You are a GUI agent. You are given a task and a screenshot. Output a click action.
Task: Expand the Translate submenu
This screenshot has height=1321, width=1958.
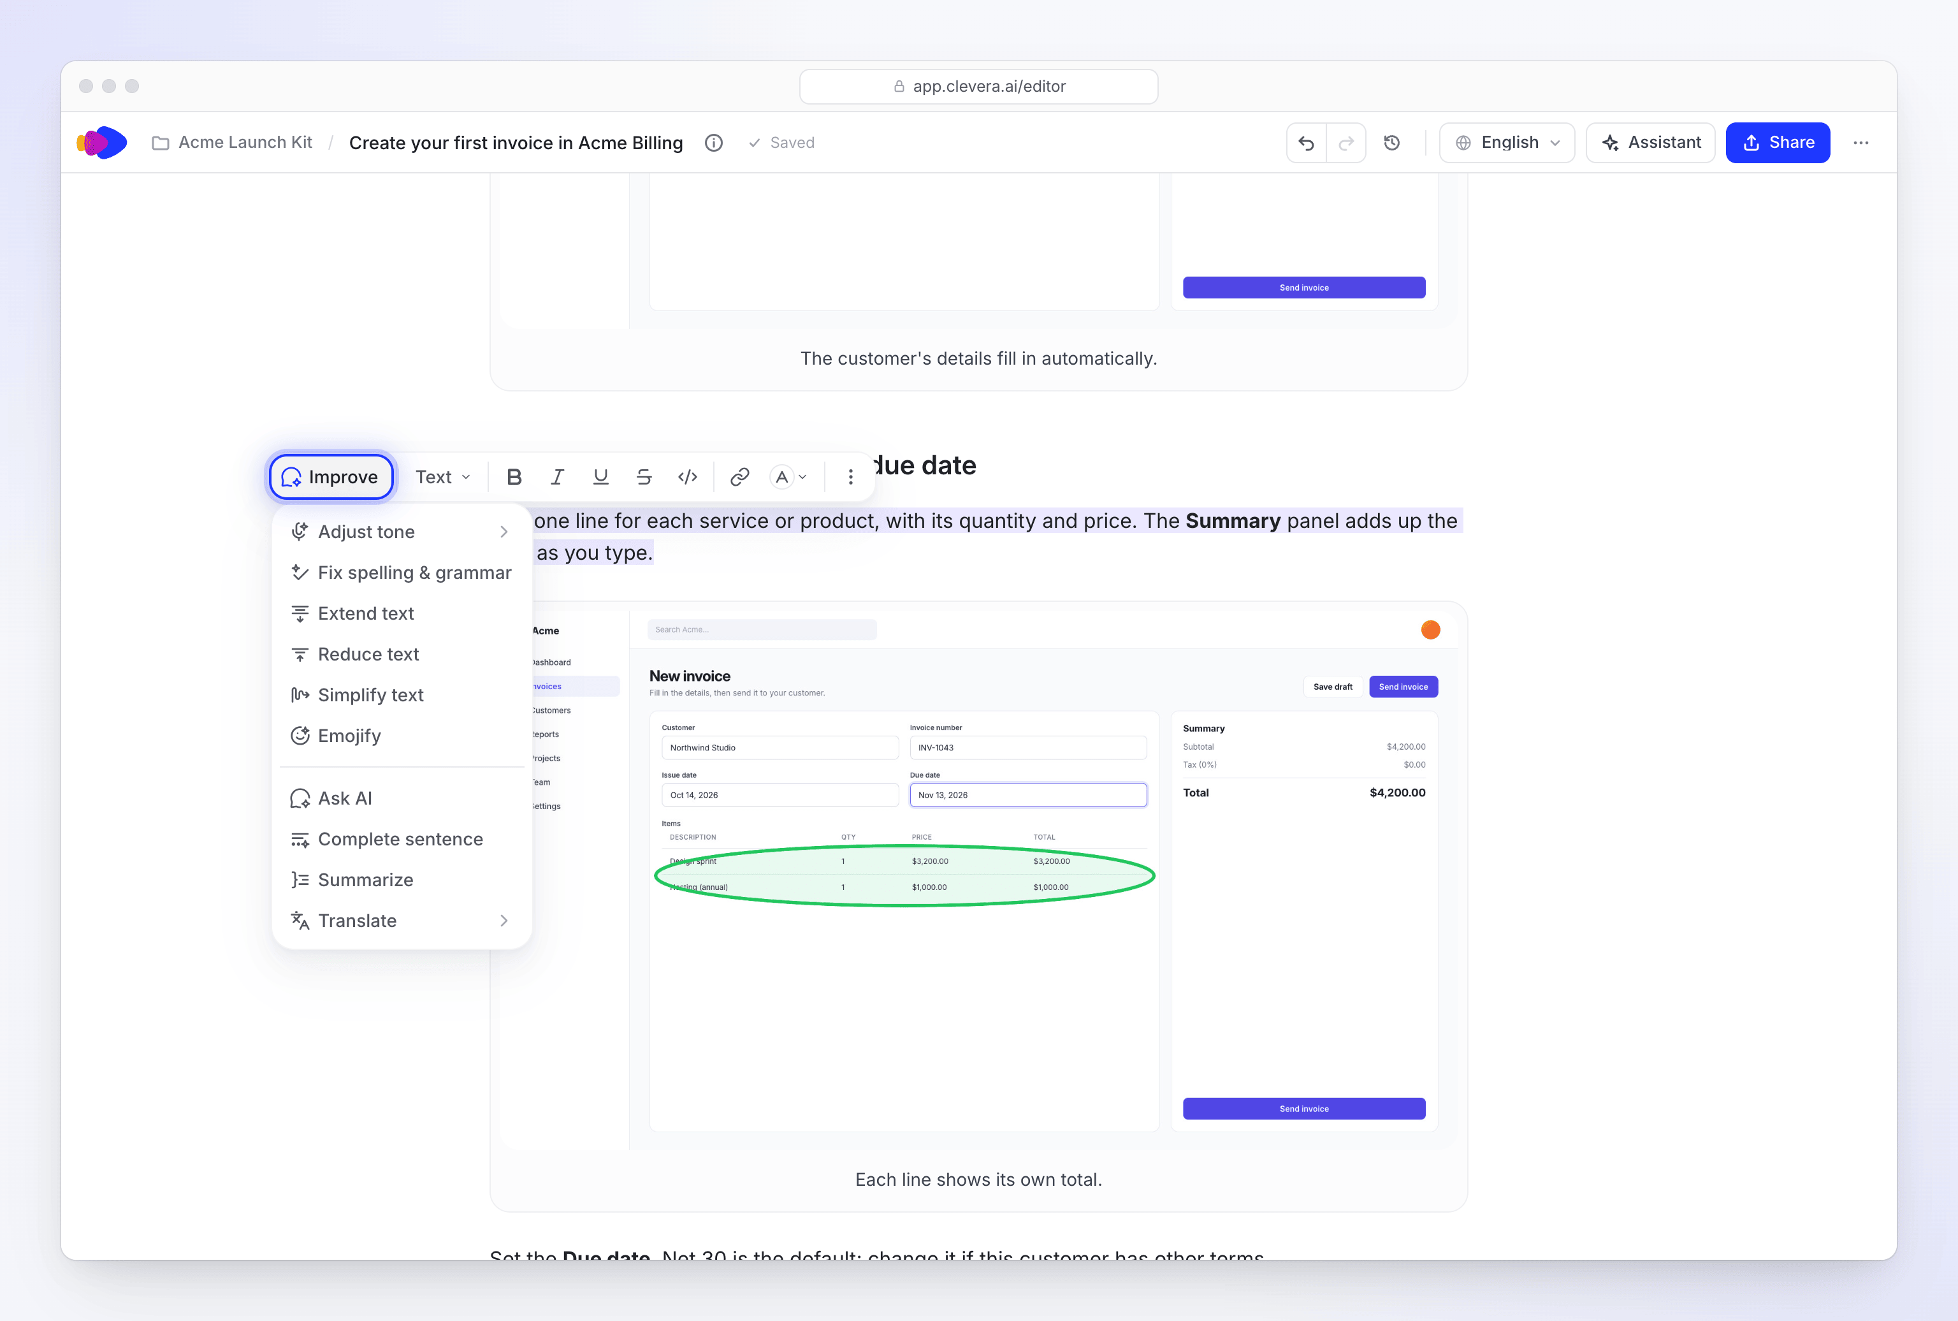click(402, 921)
